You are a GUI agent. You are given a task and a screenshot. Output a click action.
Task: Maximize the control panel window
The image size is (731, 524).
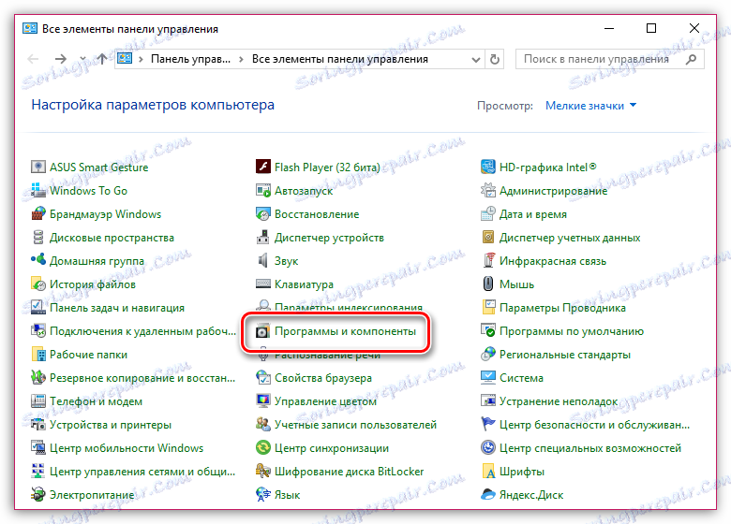click(x=651, y=28)
